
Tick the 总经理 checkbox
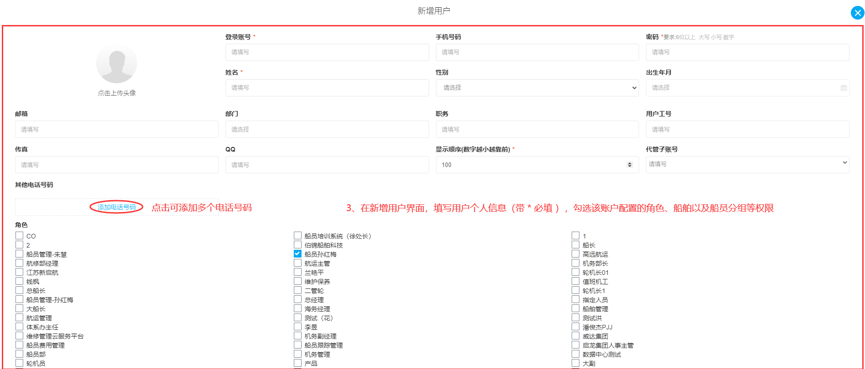click(297, 299)
